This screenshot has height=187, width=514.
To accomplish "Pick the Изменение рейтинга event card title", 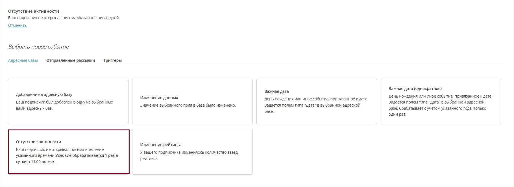I will (161, 145).
